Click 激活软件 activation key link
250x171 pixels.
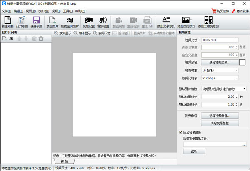(x=240, y=11)
